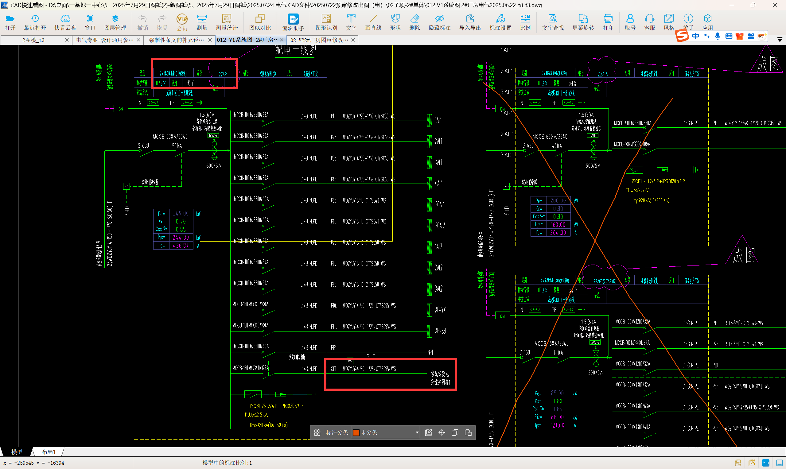Switch to the 模型 model tab
This screenshot has height=469, width=786.
coord(17,452)
